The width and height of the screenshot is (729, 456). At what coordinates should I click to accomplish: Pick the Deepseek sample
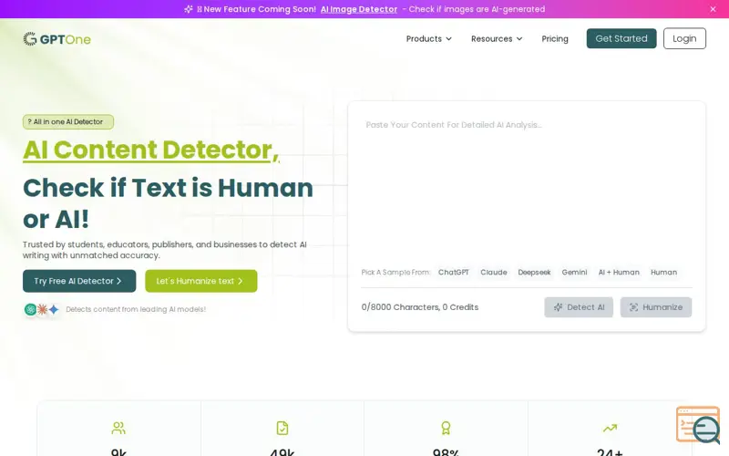[534, 272]
